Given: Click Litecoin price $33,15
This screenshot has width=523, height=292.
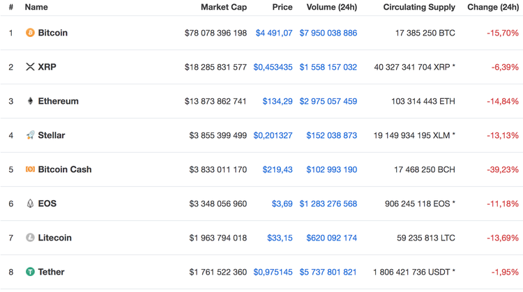Looking at the screenshot, I should point(280,238).
